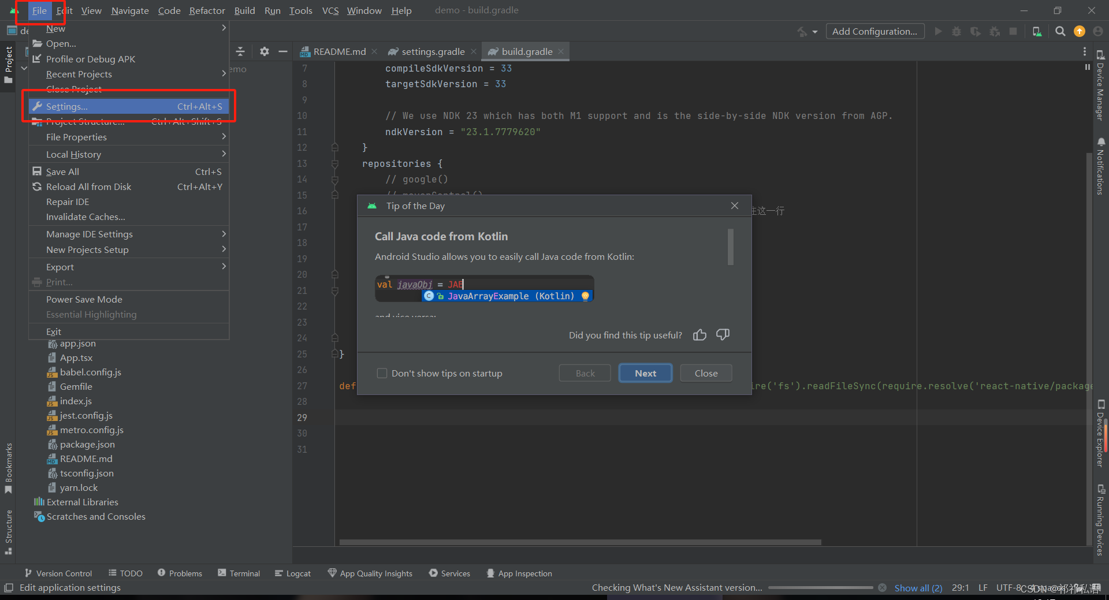This screenshot has height=600, width=1109.
Task: Click Attach Debugger to Android Process icon
Action: [x=995, y=31]
